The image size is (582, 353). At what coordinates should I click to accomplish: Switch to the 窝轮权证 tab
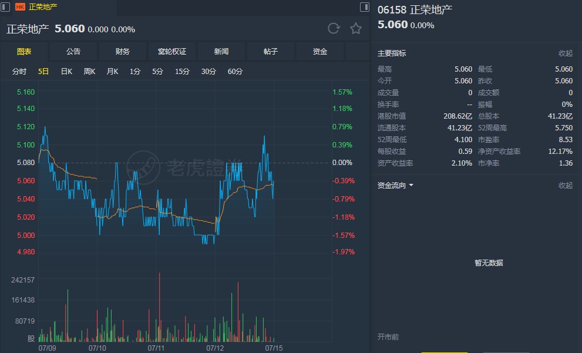[x=172, y=52]
